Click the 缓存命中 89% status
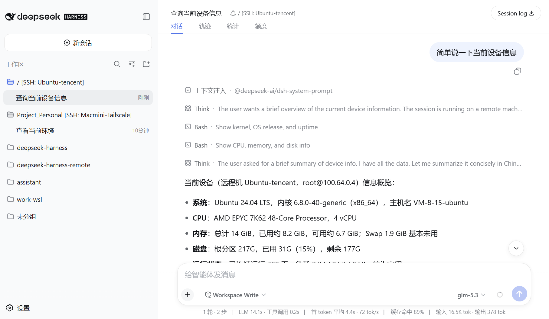 coord(407,312)
